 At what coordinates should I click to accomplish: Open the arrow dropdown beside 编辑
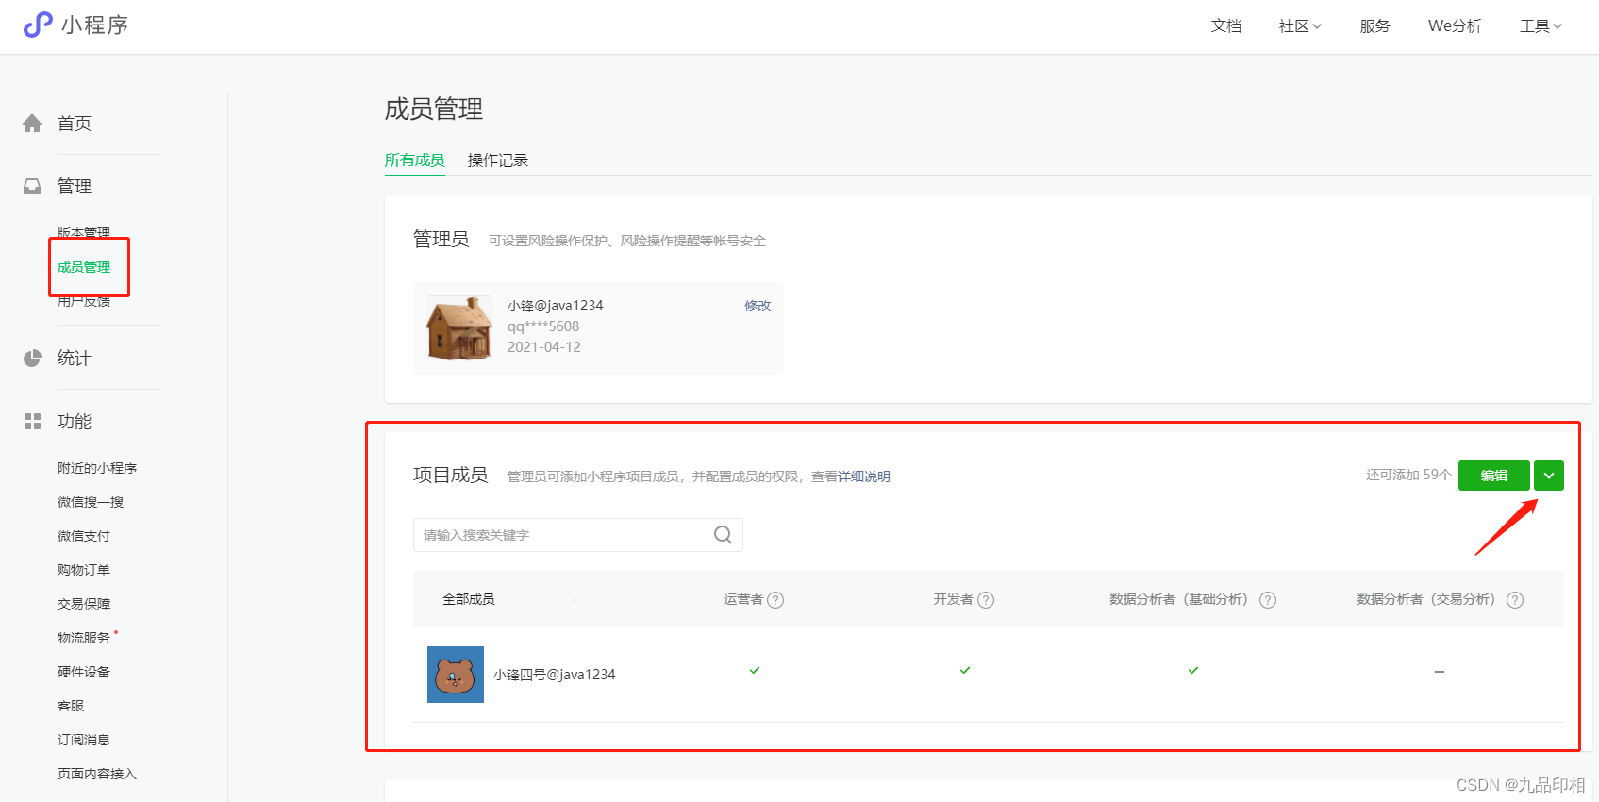point(1549,476)
